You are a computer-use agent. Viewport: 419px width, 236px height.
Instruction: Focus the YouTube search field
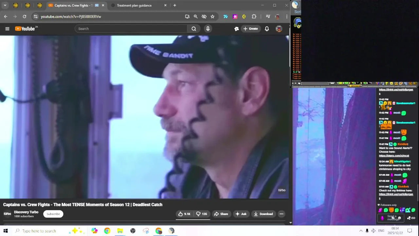pyautogui.click(x=131, y=29)
